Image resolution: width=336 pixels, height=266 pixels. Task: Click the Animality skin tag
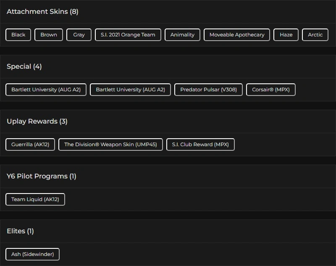pos(182,35)
